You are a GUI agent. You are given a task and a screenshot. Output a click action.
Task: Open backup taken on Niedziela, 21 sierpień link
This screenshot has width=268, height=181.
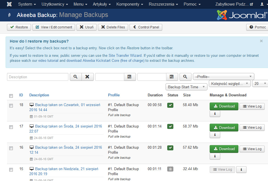tap(64, 171)
